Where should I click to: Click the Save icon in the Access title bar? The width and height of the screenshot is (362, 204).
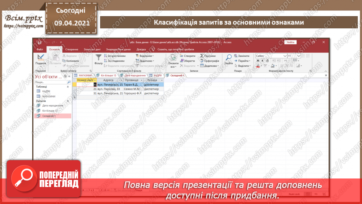(x=39, y=42)
